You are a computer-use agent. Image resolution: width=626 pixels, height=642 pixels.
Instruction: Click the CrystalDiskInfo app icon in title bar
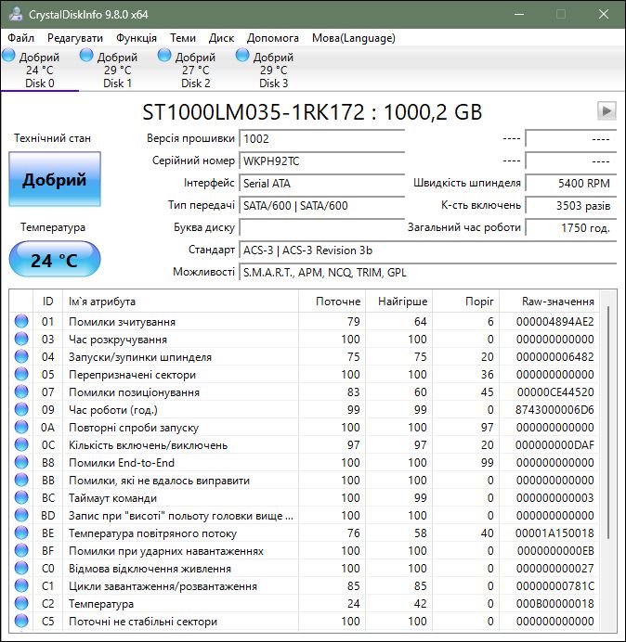(x=15, y=14)
